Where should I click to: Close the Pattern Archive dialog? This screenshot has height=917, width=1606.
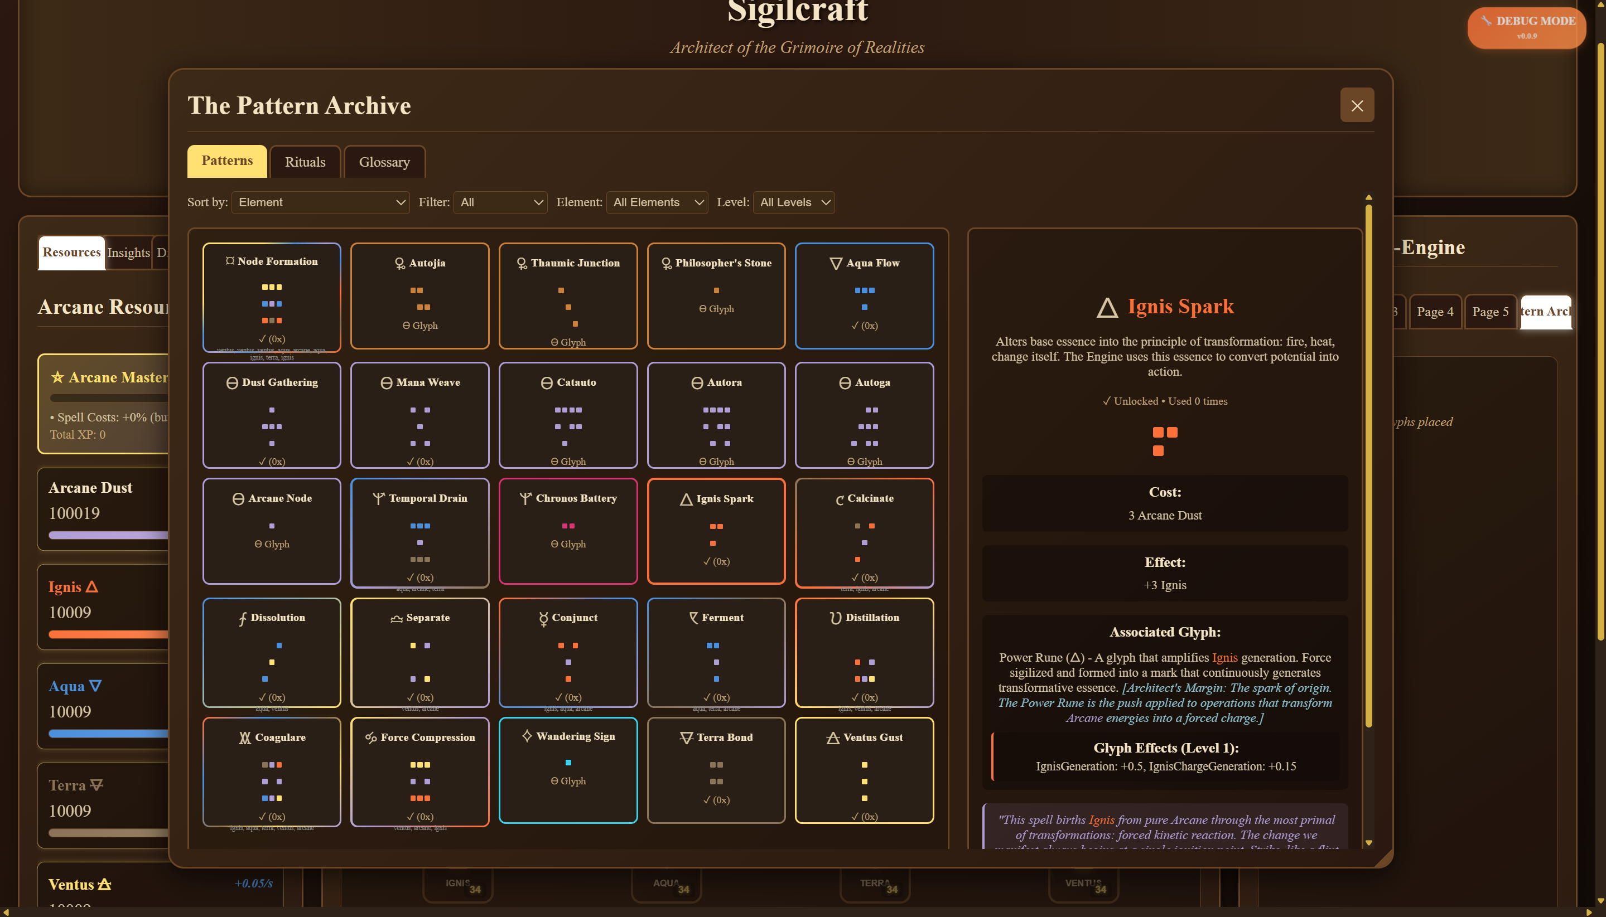(x=1357, y=105)
